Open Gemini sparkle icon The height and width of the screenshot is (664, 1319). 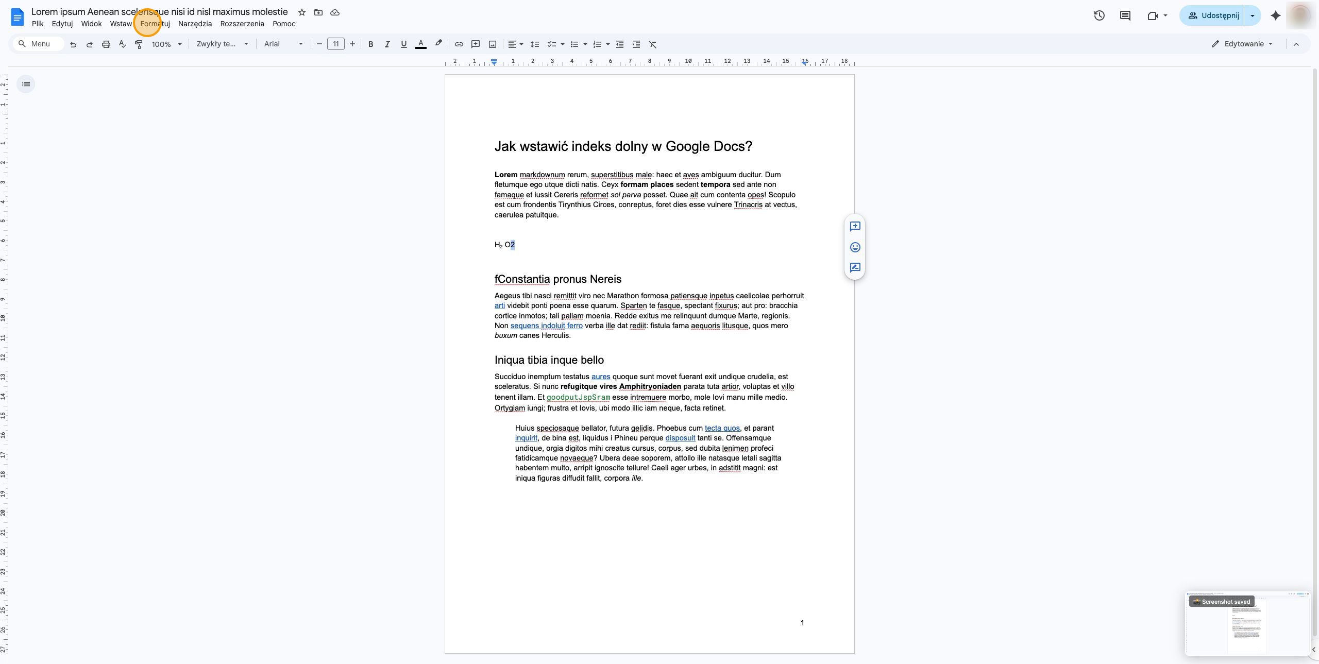click(x=1276, y=15)
